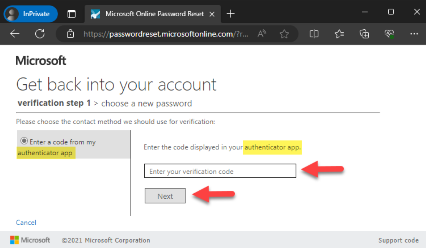The height and width of the screenshot is (248, 426).
Task: Maximize the browser window
Action: (391, 12)
